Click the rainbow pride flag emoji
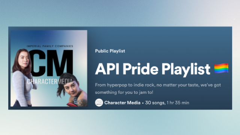Image resolution: width=240 pixels, height=135 pixels. (x=221, y=68)
